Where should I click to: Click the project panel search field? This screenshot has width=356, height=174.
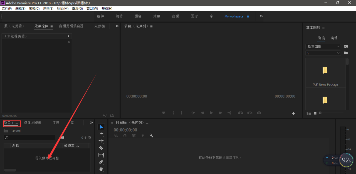[x=30, y=137]
